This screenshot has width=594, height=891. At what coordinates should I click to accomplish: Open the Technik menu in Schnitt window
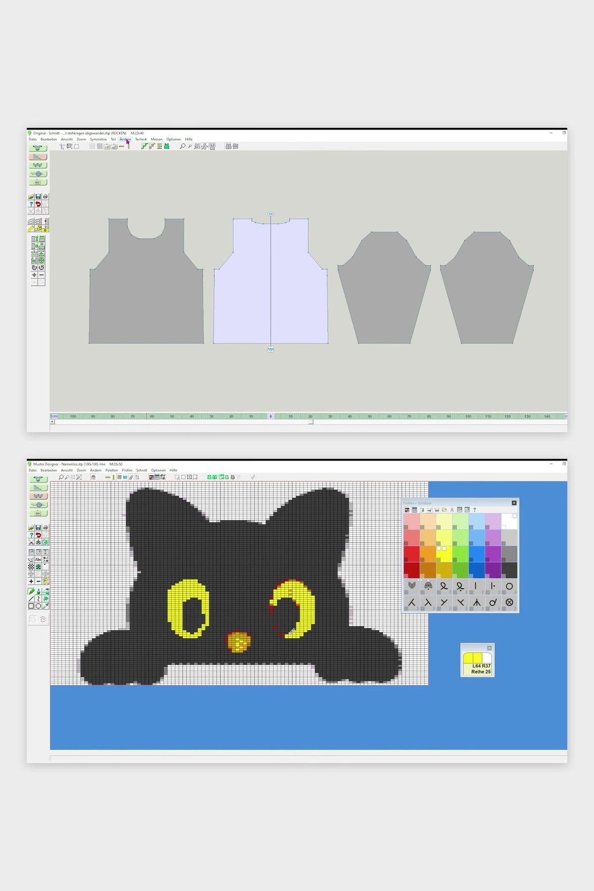141,139
